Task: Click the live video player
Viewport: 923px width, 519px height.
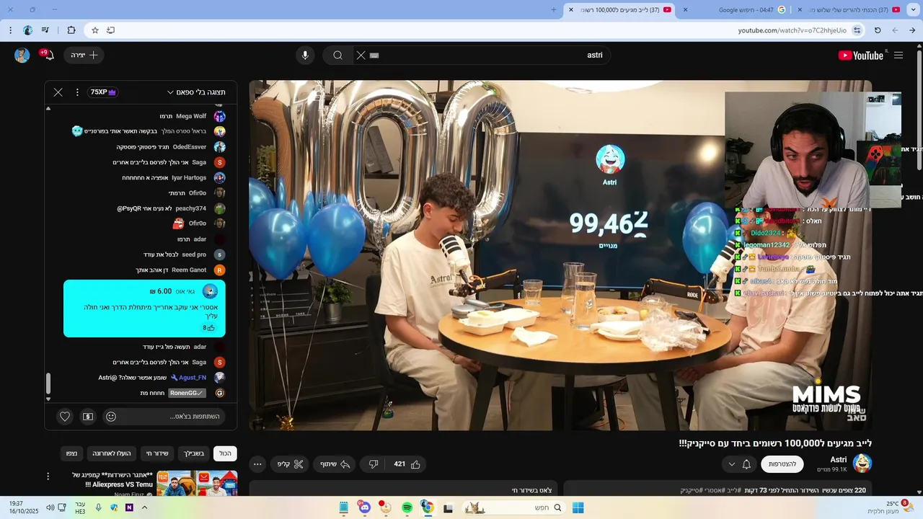Action: pos(560,255)
